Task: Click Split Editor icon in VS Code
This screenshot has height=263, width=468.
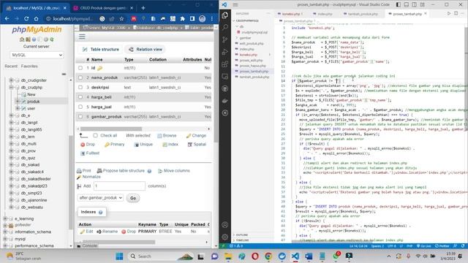Action: (x=456, y=13)
